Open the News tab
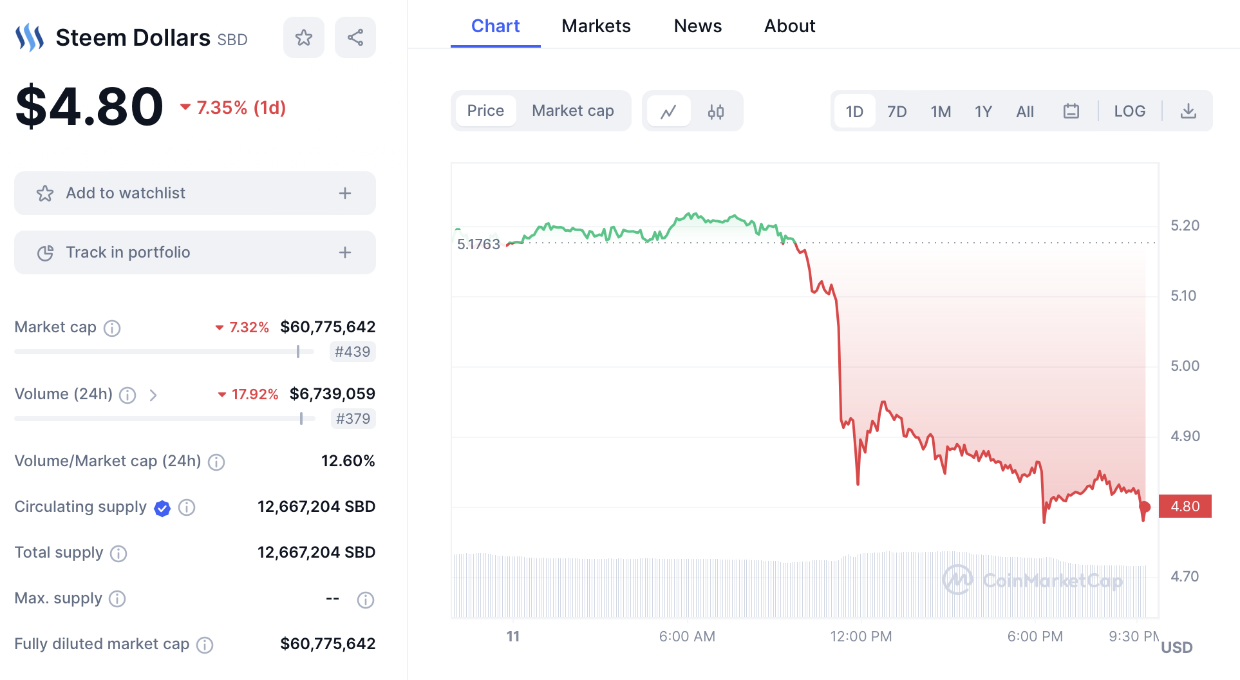 point(698,26)
